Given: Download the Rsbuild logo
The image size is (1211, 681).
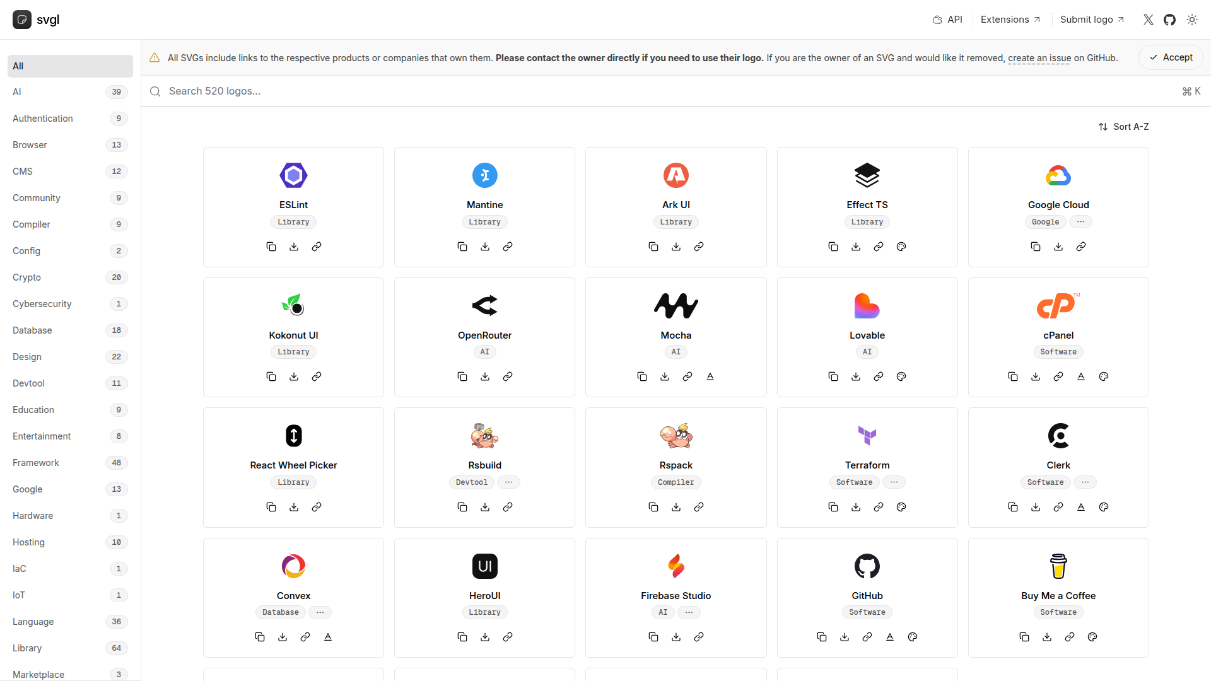Looking at the screenshot, I should point(485,507).
